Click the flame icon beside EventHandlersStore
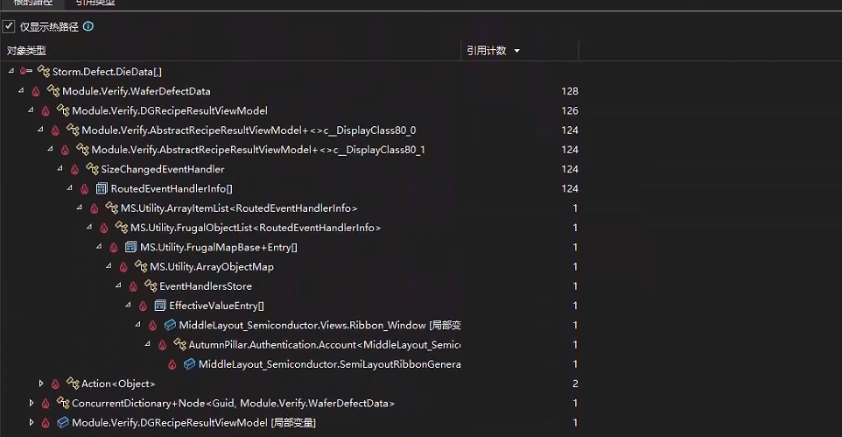 [x=133, y=286]
